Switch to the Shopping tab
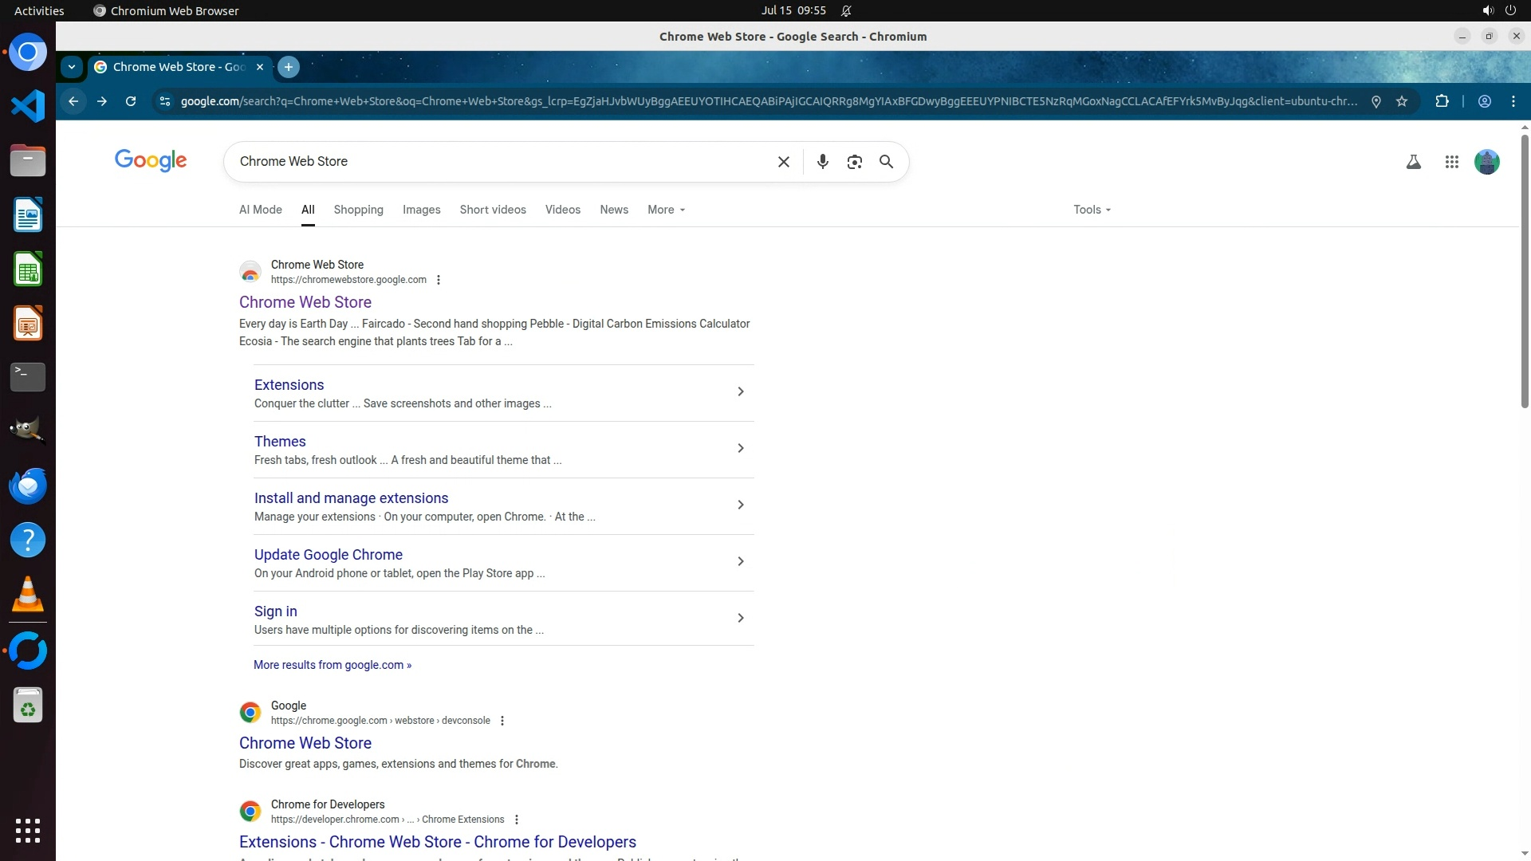Viewport: 1531px width, 861px height. click(358, 210)
